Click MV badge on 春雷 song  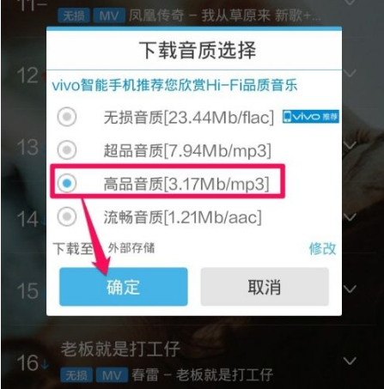(x=112, y=375)
